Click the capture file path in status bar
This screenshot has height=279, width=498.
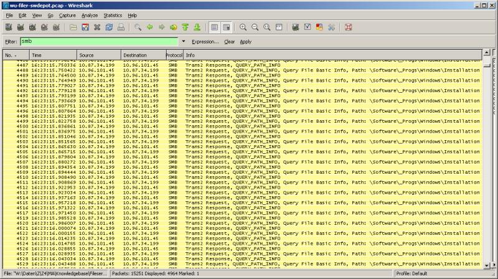coord(55,273)
